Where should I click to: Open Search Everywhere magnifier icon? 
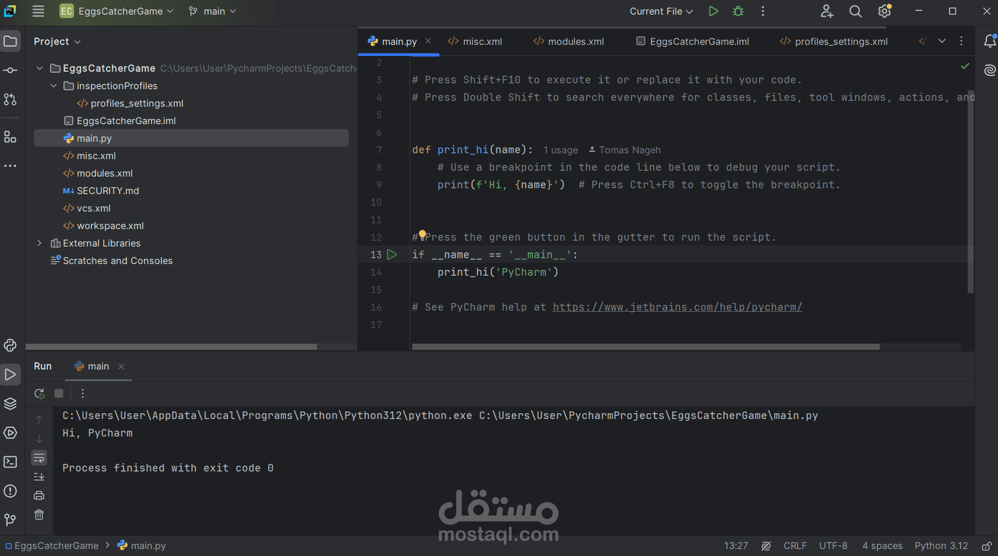click(x=855, y=11)
